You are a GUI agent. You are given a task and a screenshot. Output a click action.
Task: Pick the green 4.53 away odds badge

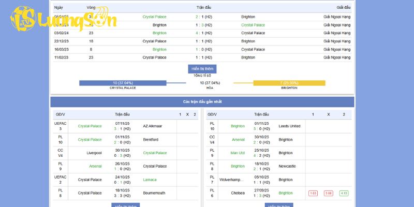coord(344,193)
